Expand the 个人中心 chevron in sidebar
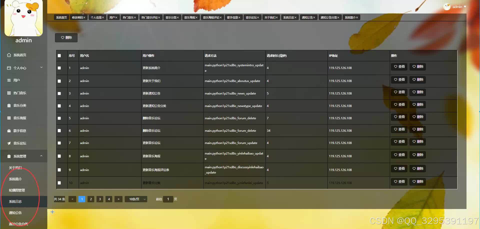The image size is (480, 229). click(41, 67)
